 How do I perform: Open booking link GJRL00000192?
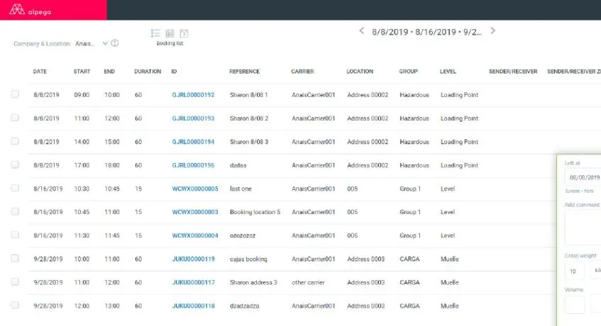pos(193,95)
